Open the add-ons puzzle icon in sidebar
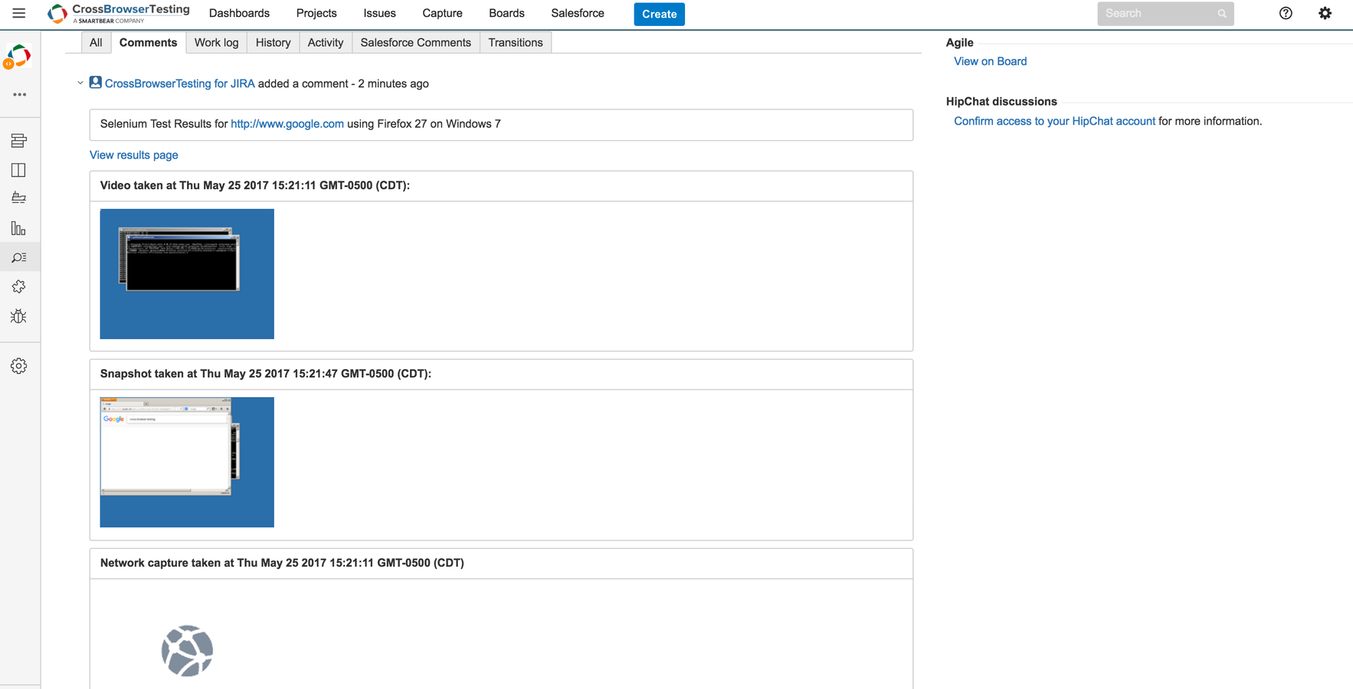The width and height of the screenshot is (1353, 689). (x=18, y=286)
